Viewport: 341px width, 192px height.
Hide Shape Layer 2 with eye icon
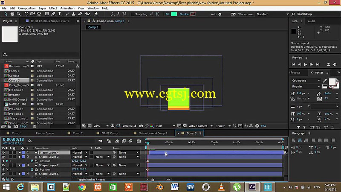[x=3, y=165]
